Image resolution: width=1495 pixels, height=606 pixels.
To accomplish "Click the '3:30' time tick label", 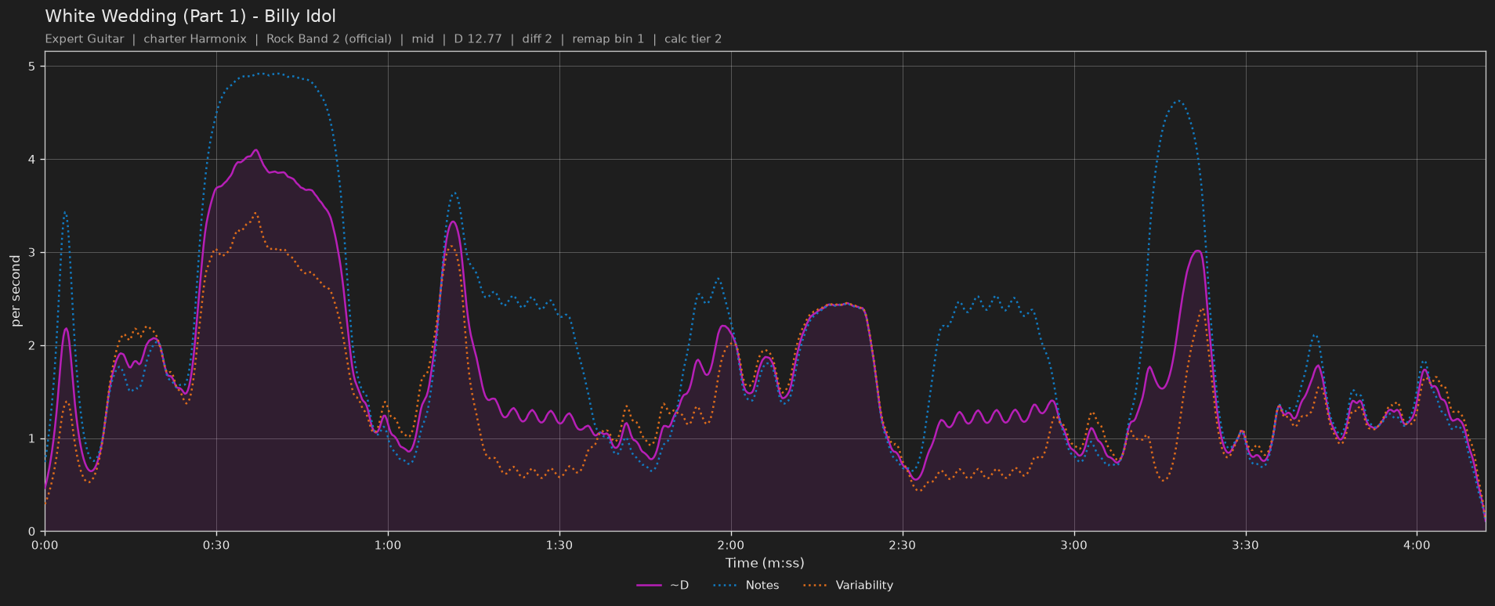I will pyautogui.click(x=1246, y=545).
